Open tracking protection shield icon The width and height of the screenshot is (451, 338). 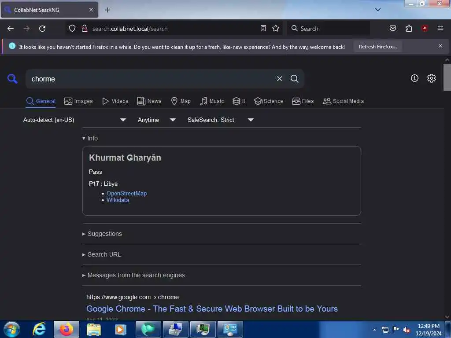click(72, 29)
